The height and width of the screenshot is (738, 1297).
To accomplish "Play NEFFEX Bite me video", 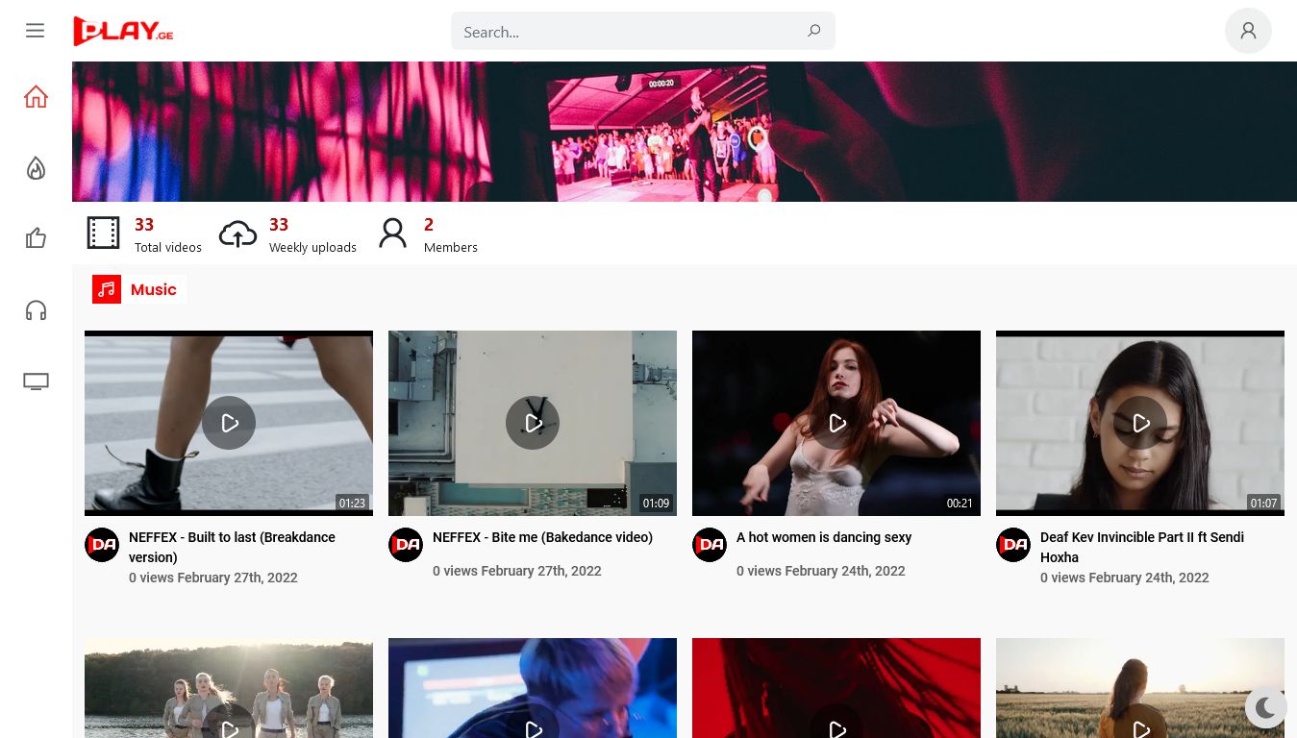I will click(533, 423).
